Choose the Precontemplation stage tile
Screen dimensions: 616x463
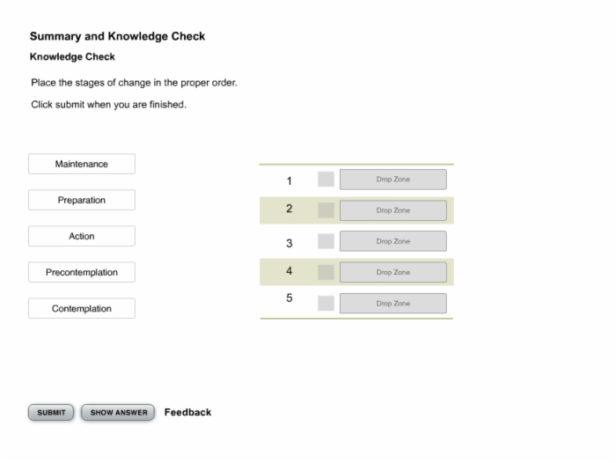(82, 272)
